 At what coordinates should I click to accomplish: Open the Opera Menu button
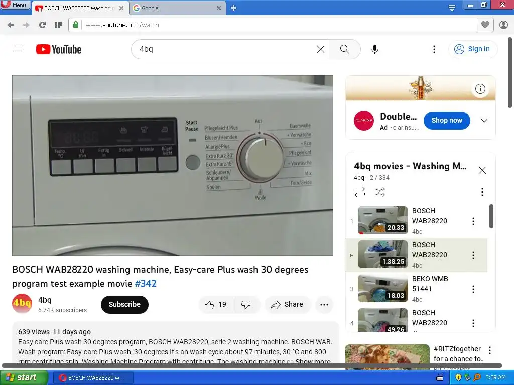[x=16, y=5]
